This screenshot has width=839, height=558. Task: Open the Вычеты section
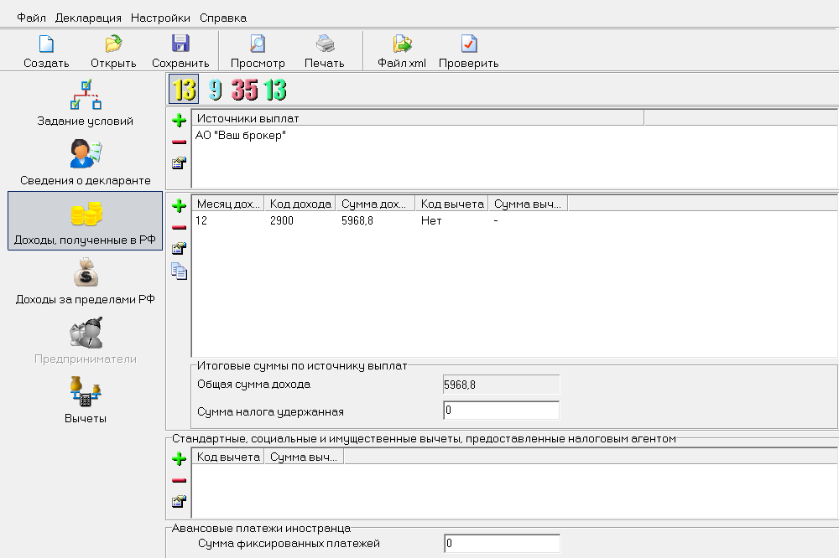tap(85, 400)
